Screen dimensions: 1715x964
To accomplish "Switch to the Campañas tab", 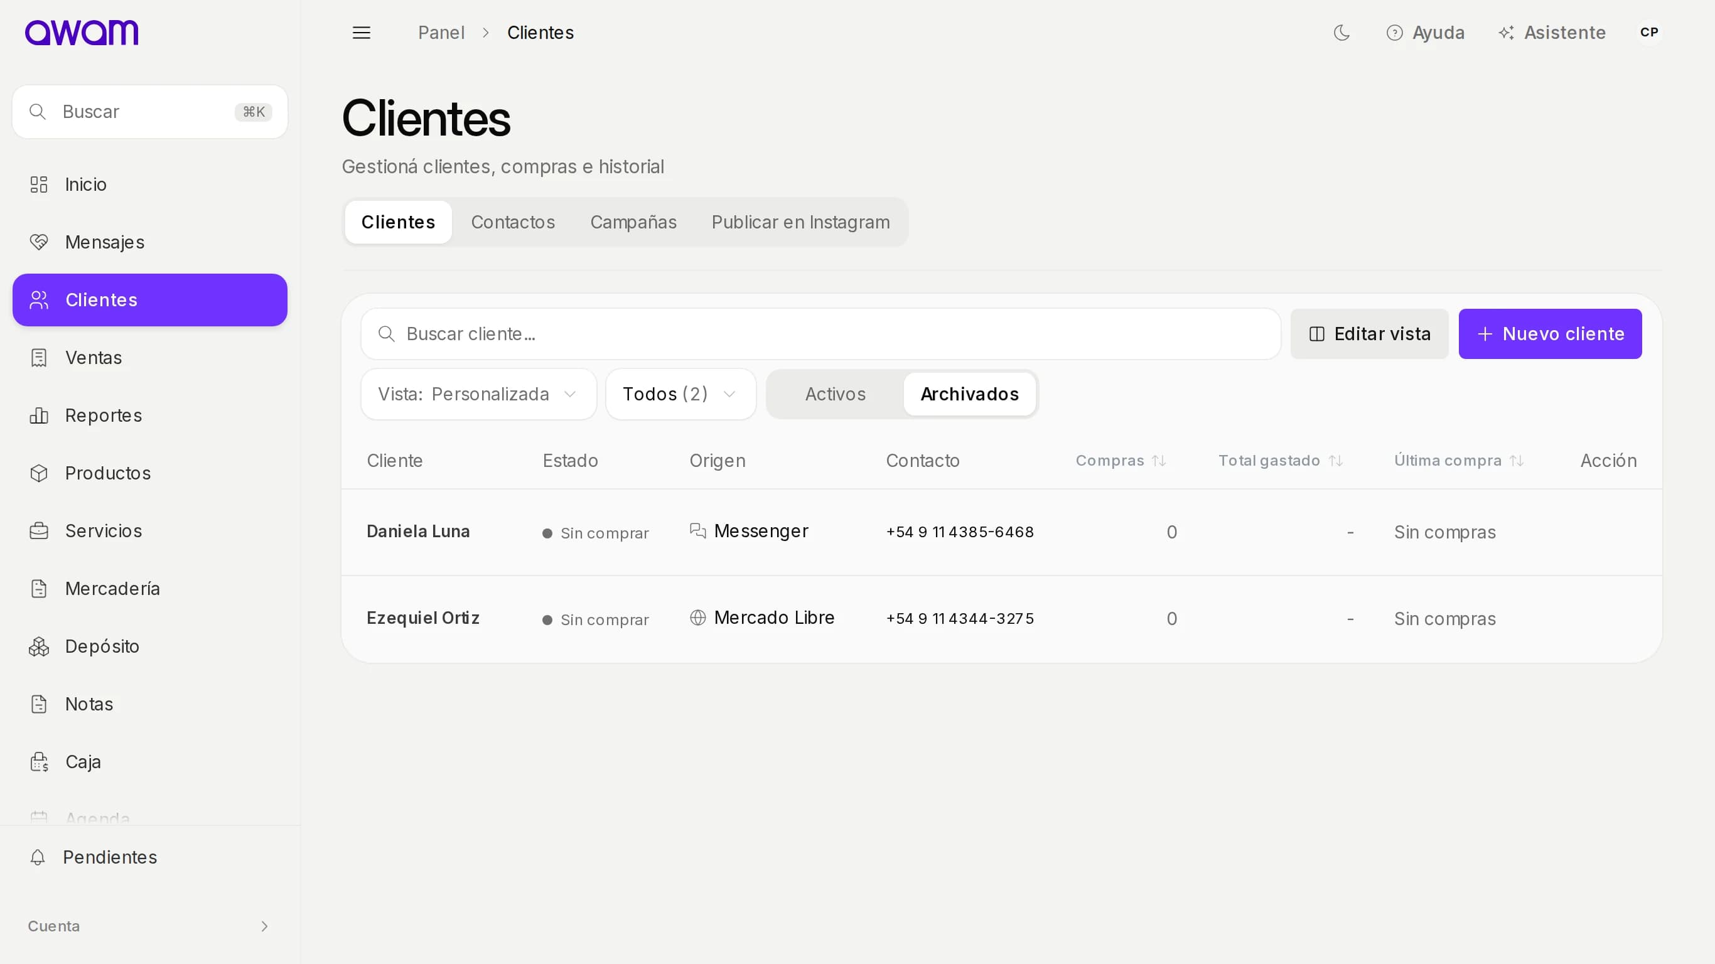I will (633, 222).
